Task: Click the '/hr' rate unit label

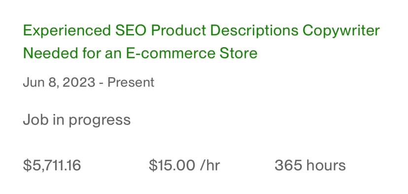Action: click(210, 166)
